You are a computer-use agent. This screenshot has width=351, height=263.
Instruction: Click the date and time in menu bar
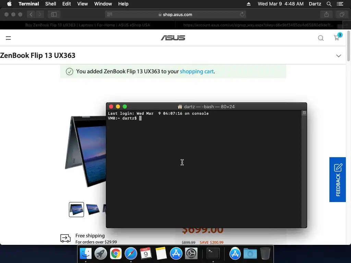(x=280, y=4)
